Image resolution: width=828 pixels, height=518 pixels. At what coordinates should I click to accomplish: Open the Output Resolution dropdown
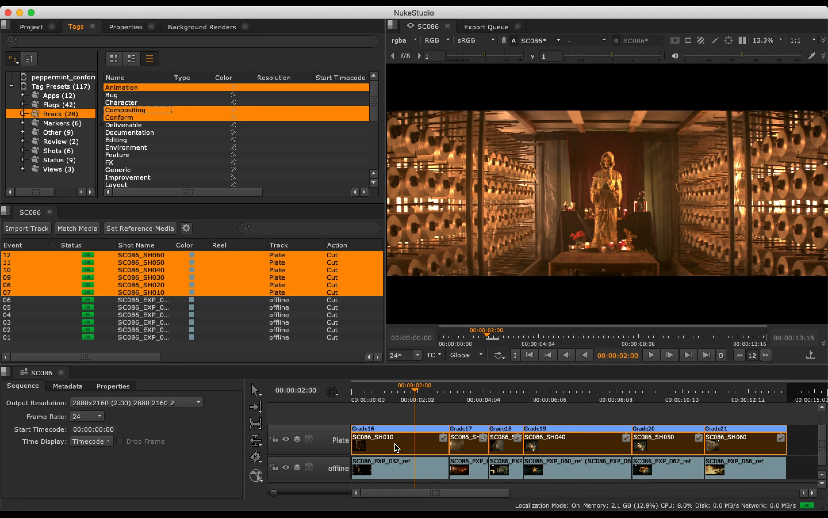pyautogui.click(x=136, y=403)
